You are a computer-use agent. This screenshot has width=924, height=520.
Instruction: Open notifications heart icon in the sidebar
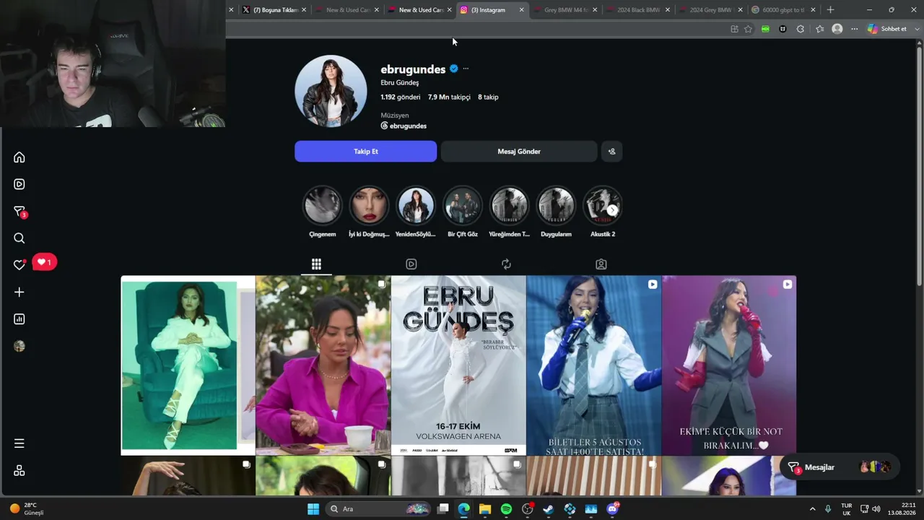(x=19, y=265)
